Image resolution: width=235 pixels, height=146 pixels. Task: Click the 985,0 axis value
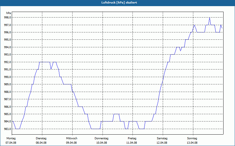tap(7, 114)
